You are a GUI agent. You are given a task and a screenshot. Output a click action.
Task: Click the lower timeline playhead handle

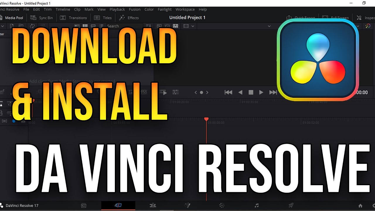pyautogui.click(x=206, y=119)
